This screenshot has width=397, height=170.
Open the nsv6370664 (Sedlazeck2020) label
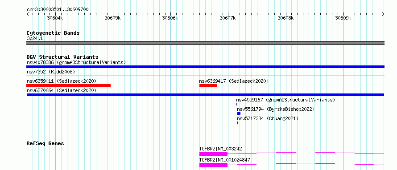(x=62, y=90)
